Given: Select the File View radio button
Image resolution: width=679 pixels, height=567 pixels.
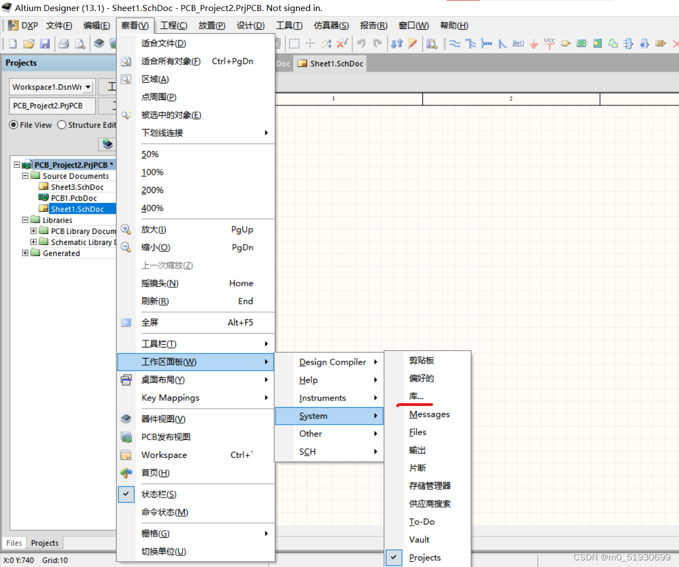Looking at the screenshot, I should (x=14, y=125).
